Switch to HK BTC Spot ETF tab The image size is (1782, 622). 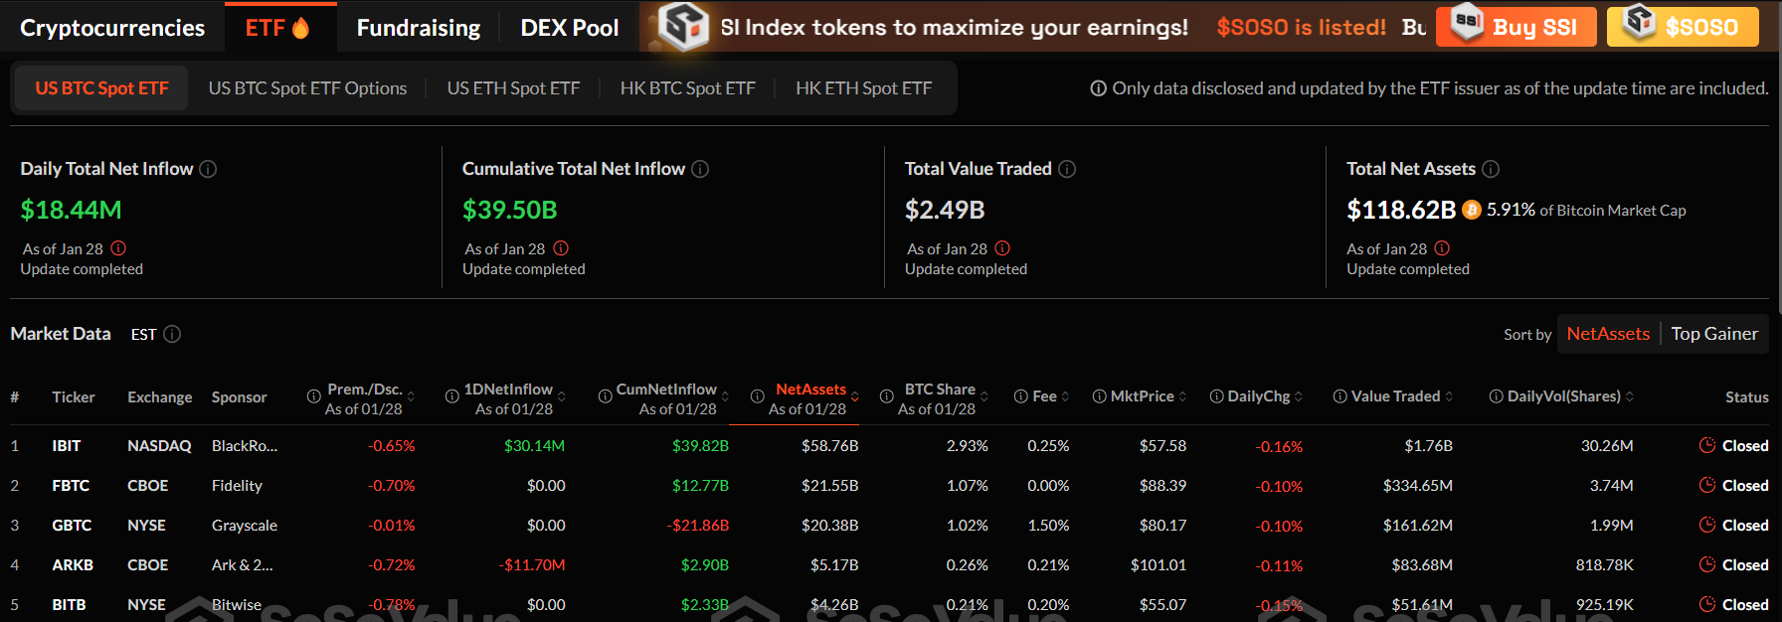tap(688, 88)
